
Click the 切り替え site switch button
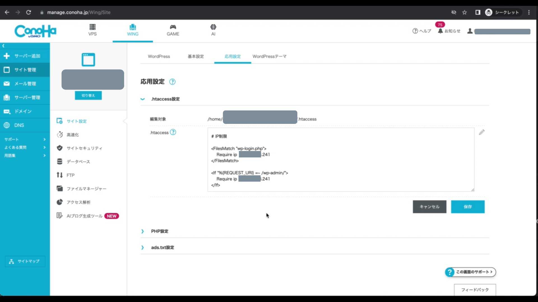click(x=88, y=95)
